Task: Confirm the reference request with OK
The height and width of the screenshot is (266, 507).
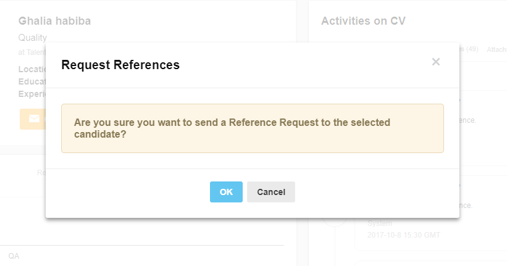Action: (x=226, y=192)
